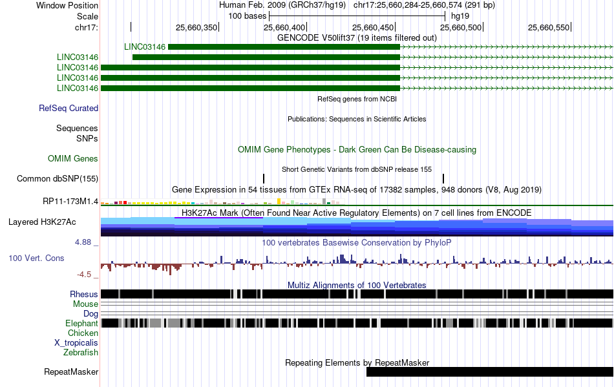Screen dimensions: 614x387
Task: Click the PhyloP conservation histogram
Action: (357, 264)
